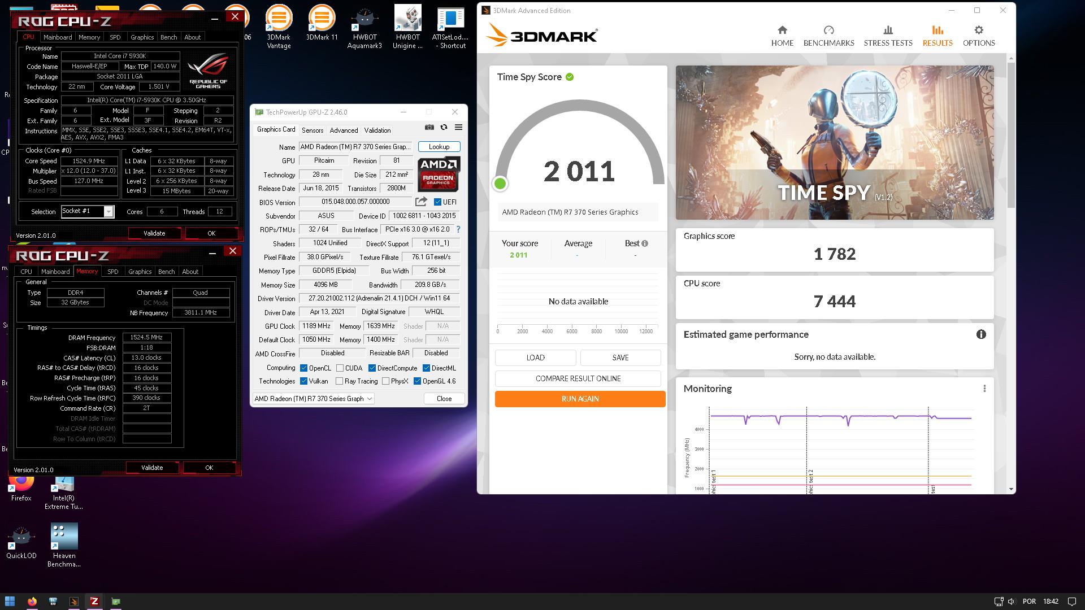This screenshot has width=1085, height=610.
Task: Click the Close button in GPU-Z
Action: click(x=444, y=398)
